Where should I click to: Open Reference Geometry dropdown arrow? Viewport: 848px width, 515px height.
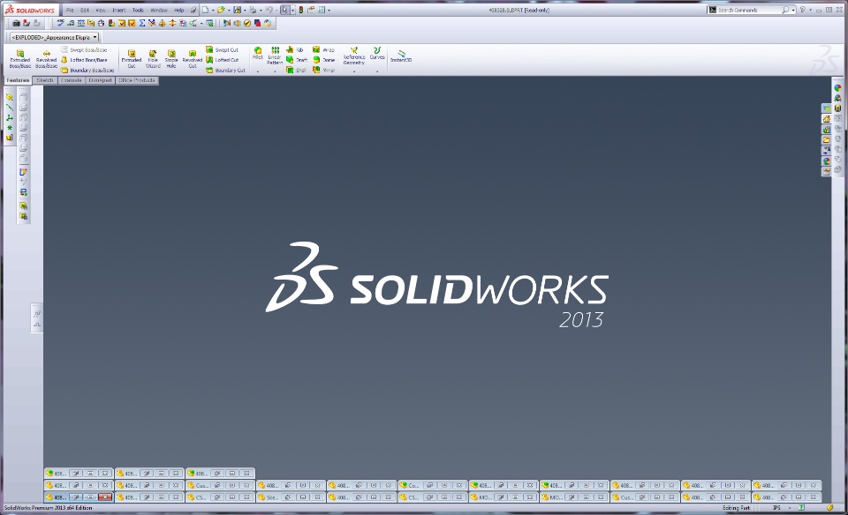click(x=353, y=71)
